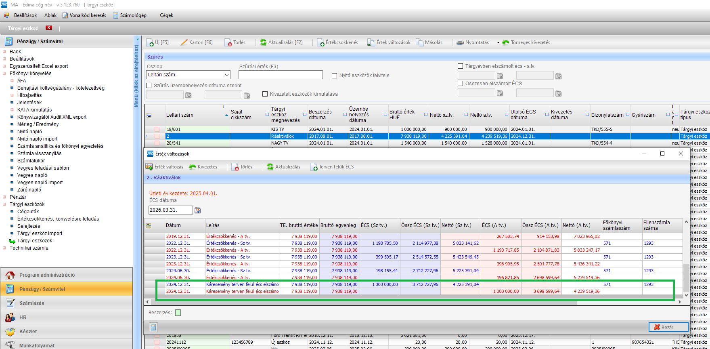Image resolution: width=710 pixels, height=349 pixels.
Task: Click the Nyomtatás printer icon
Action: [460, 42]
